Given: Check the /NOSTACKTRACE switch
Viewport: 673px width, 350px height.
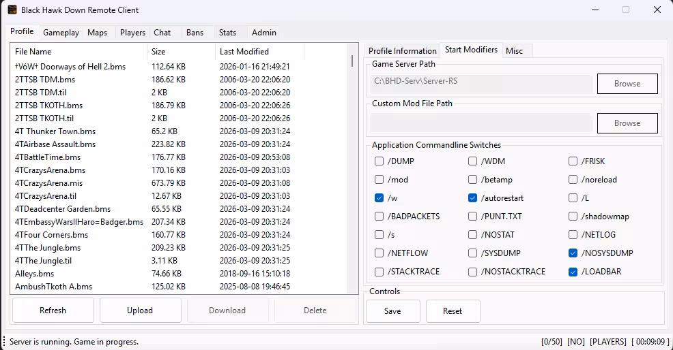Looking at the screenshot, I should coord(472,272).
